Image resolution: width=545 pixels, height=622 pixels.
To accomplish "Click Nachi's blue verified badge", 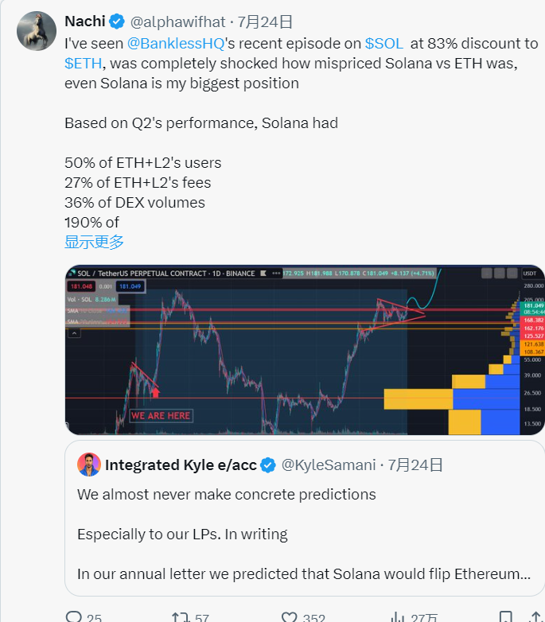I will click(117, 21).
